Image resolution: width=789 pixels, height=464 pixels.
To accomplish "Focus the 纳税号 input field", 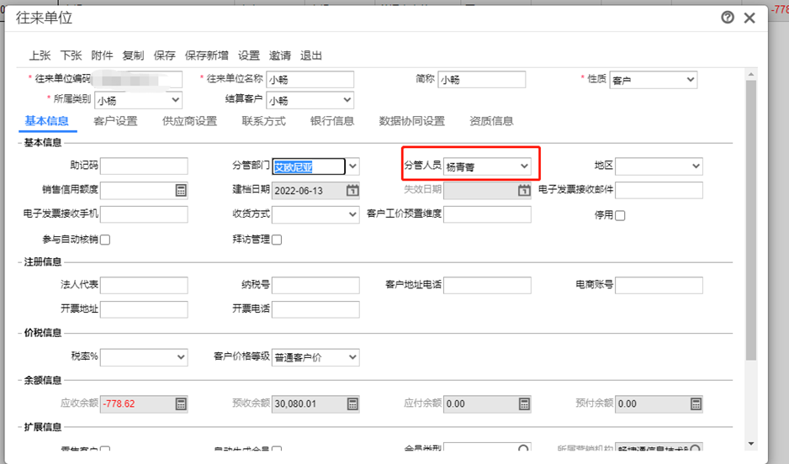I will tap(315, 285).
